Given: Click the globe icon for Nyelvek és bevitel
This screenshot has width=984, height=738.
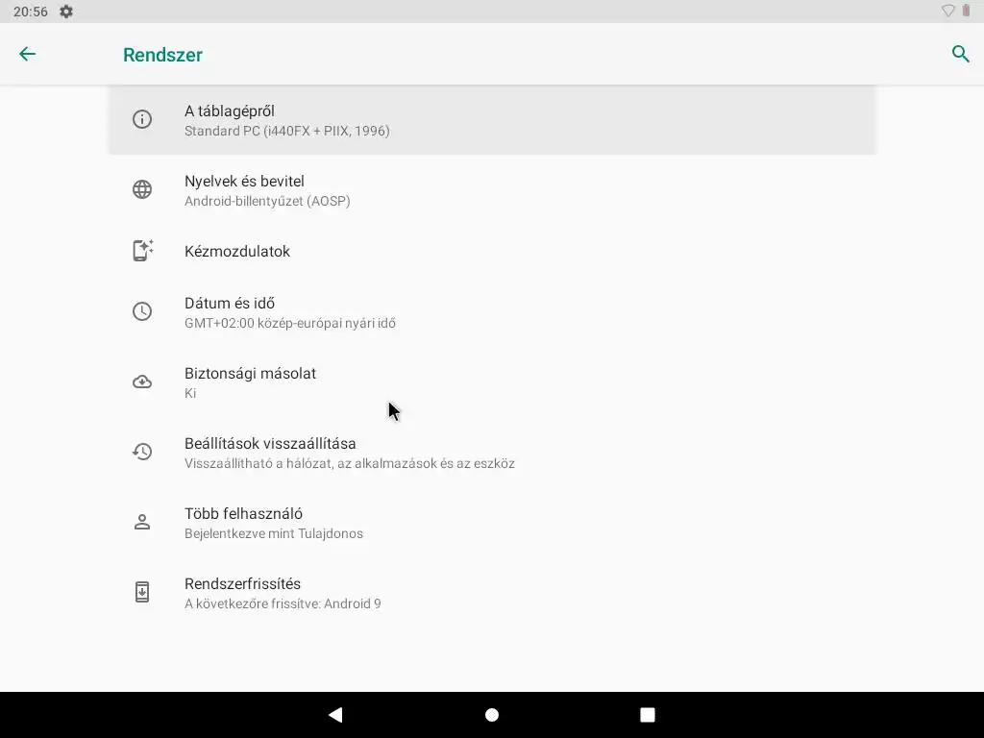Looking at the screenshot, I should [142, 189].
